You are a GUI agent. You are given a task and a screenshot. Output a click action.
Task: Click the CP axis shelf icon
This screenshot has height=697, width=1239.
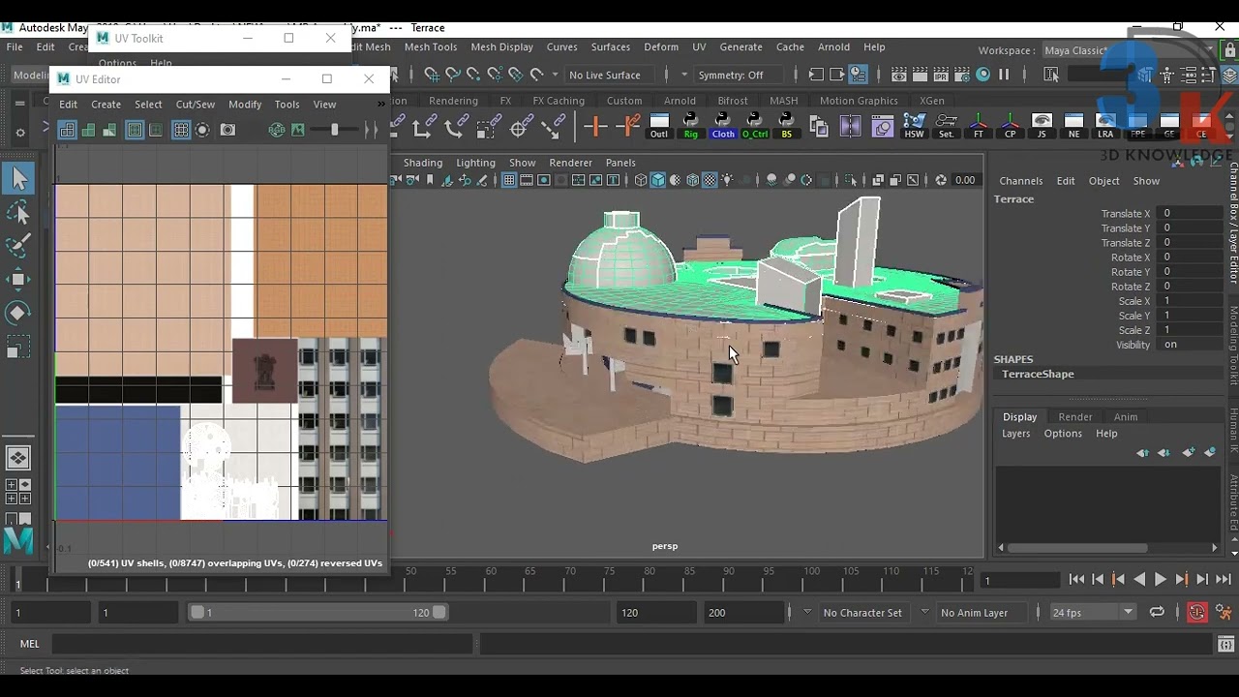(x=1010, y=126)
